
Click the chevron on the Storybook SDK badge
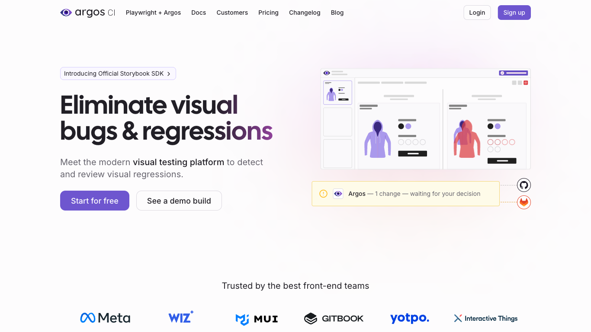click(169, 74)
